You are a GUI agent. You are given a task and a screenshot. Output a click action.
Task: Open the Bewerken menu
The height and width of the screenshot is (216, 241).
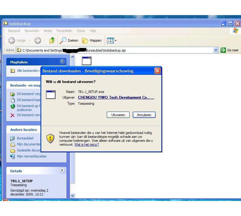[32, 31]
